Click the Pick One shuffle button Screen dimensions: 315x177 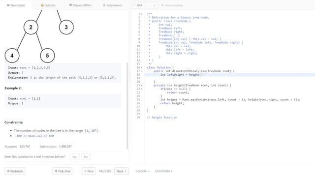click(63, 171)
